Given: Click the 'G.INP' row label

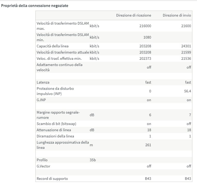Looking at the screenshot, I should click(41, 100).
